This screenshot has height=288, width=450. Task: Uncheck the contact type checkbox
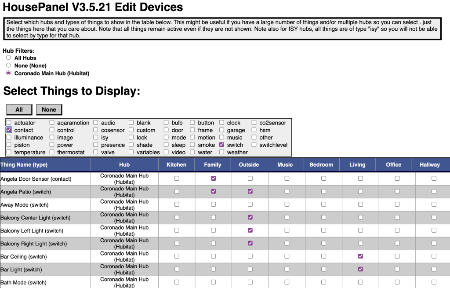tap(9, 130)
